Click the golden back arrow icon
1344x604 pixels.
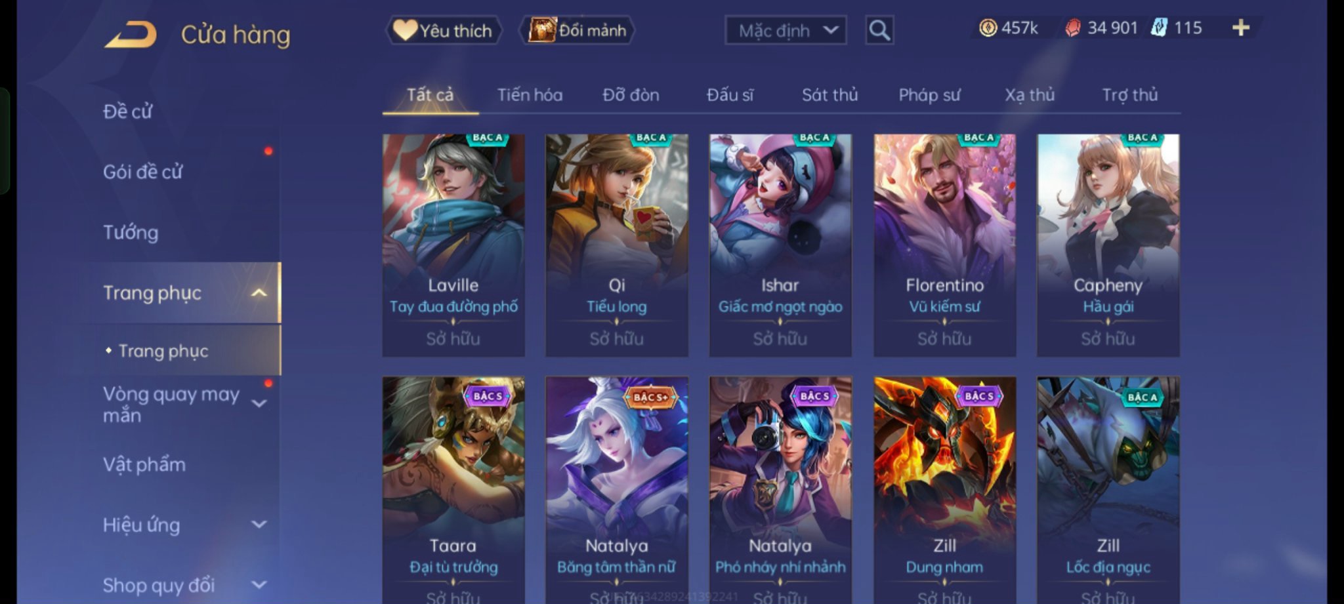click(x=131, y=35)
